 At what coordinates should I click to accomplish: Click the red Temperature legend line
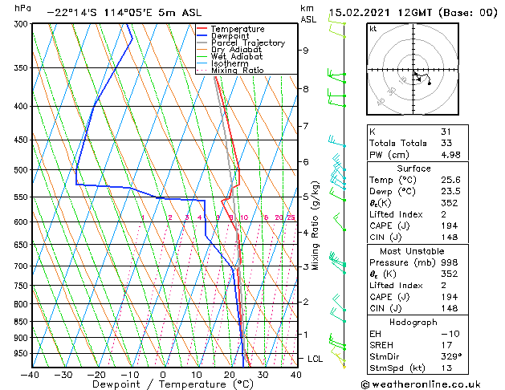click(202, 29)
